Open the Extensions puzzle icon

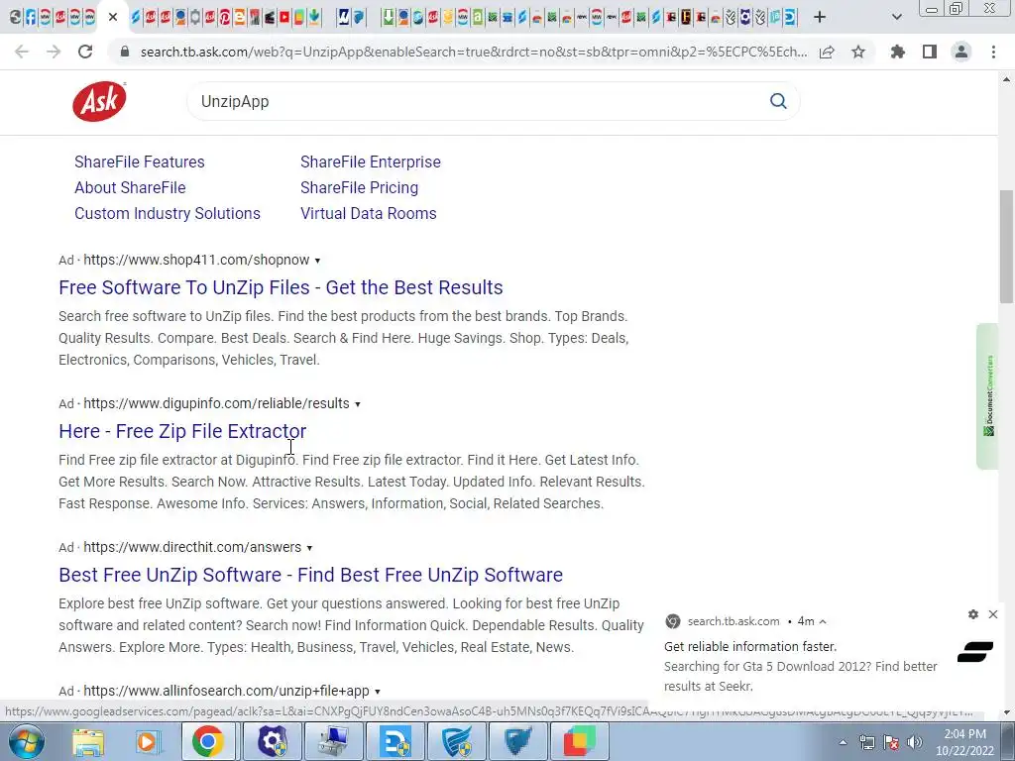[x=898, y=52]
